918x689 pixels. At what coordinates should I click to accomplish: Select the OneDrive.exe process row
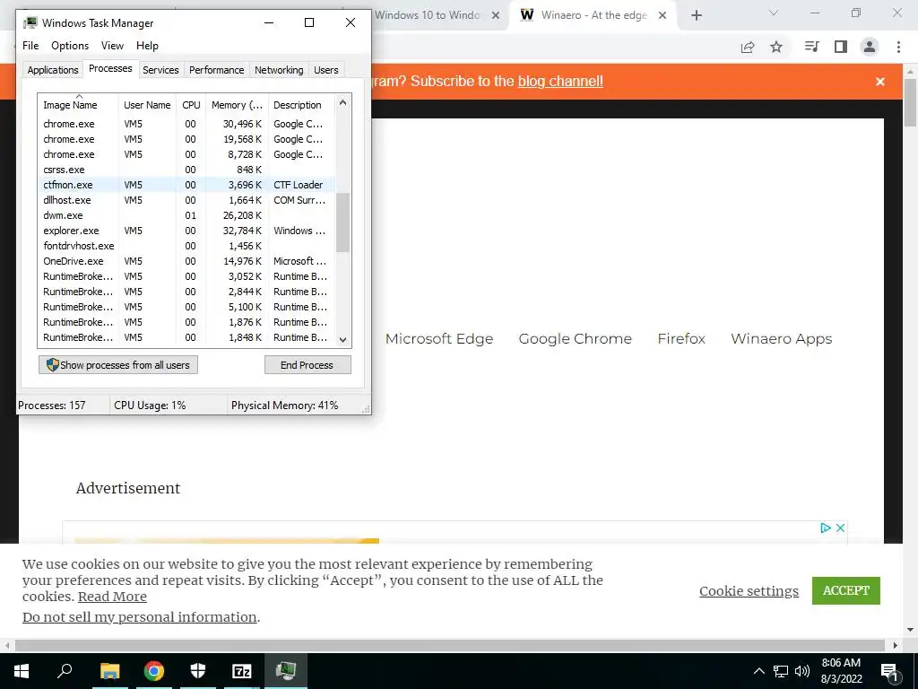[186, 261]
